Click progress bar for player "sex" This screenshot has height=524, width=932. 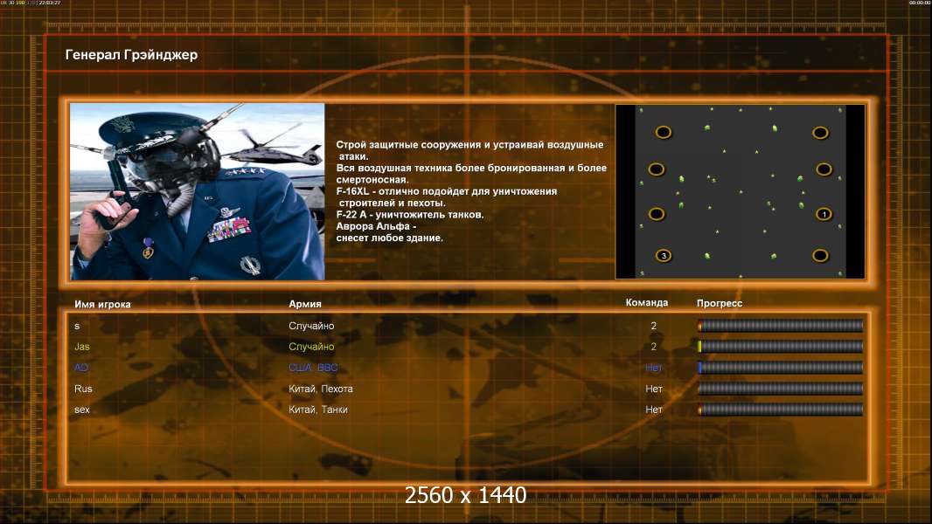[x=780, y=410]
